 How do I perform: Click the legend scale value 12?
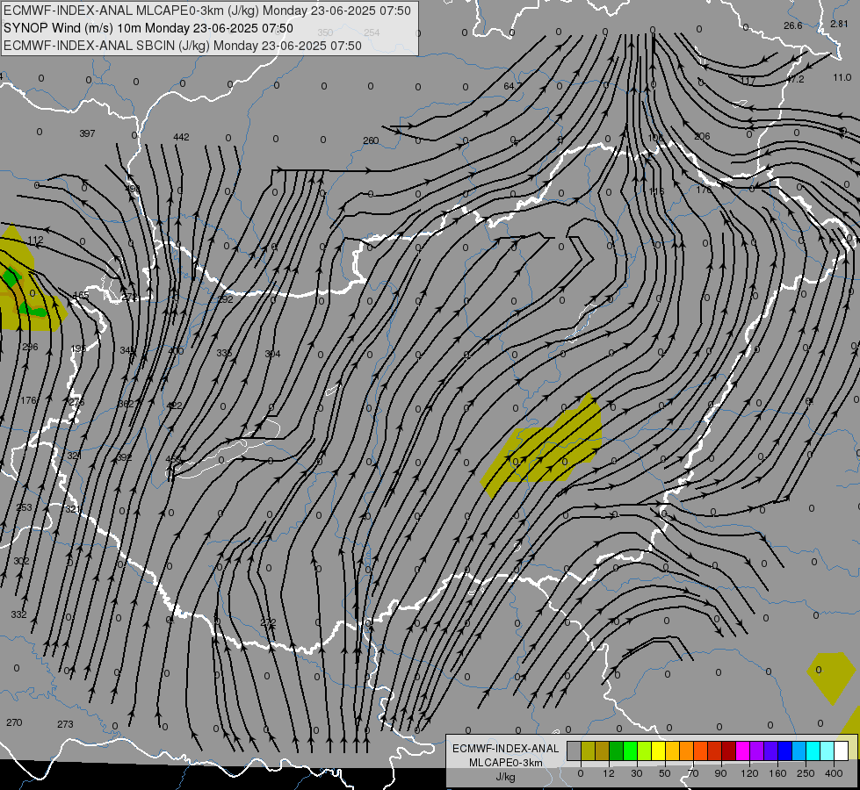coord(608,773)
